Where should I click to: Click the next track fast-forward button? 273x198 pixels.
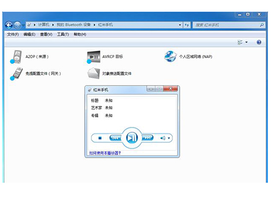point(147,138)
